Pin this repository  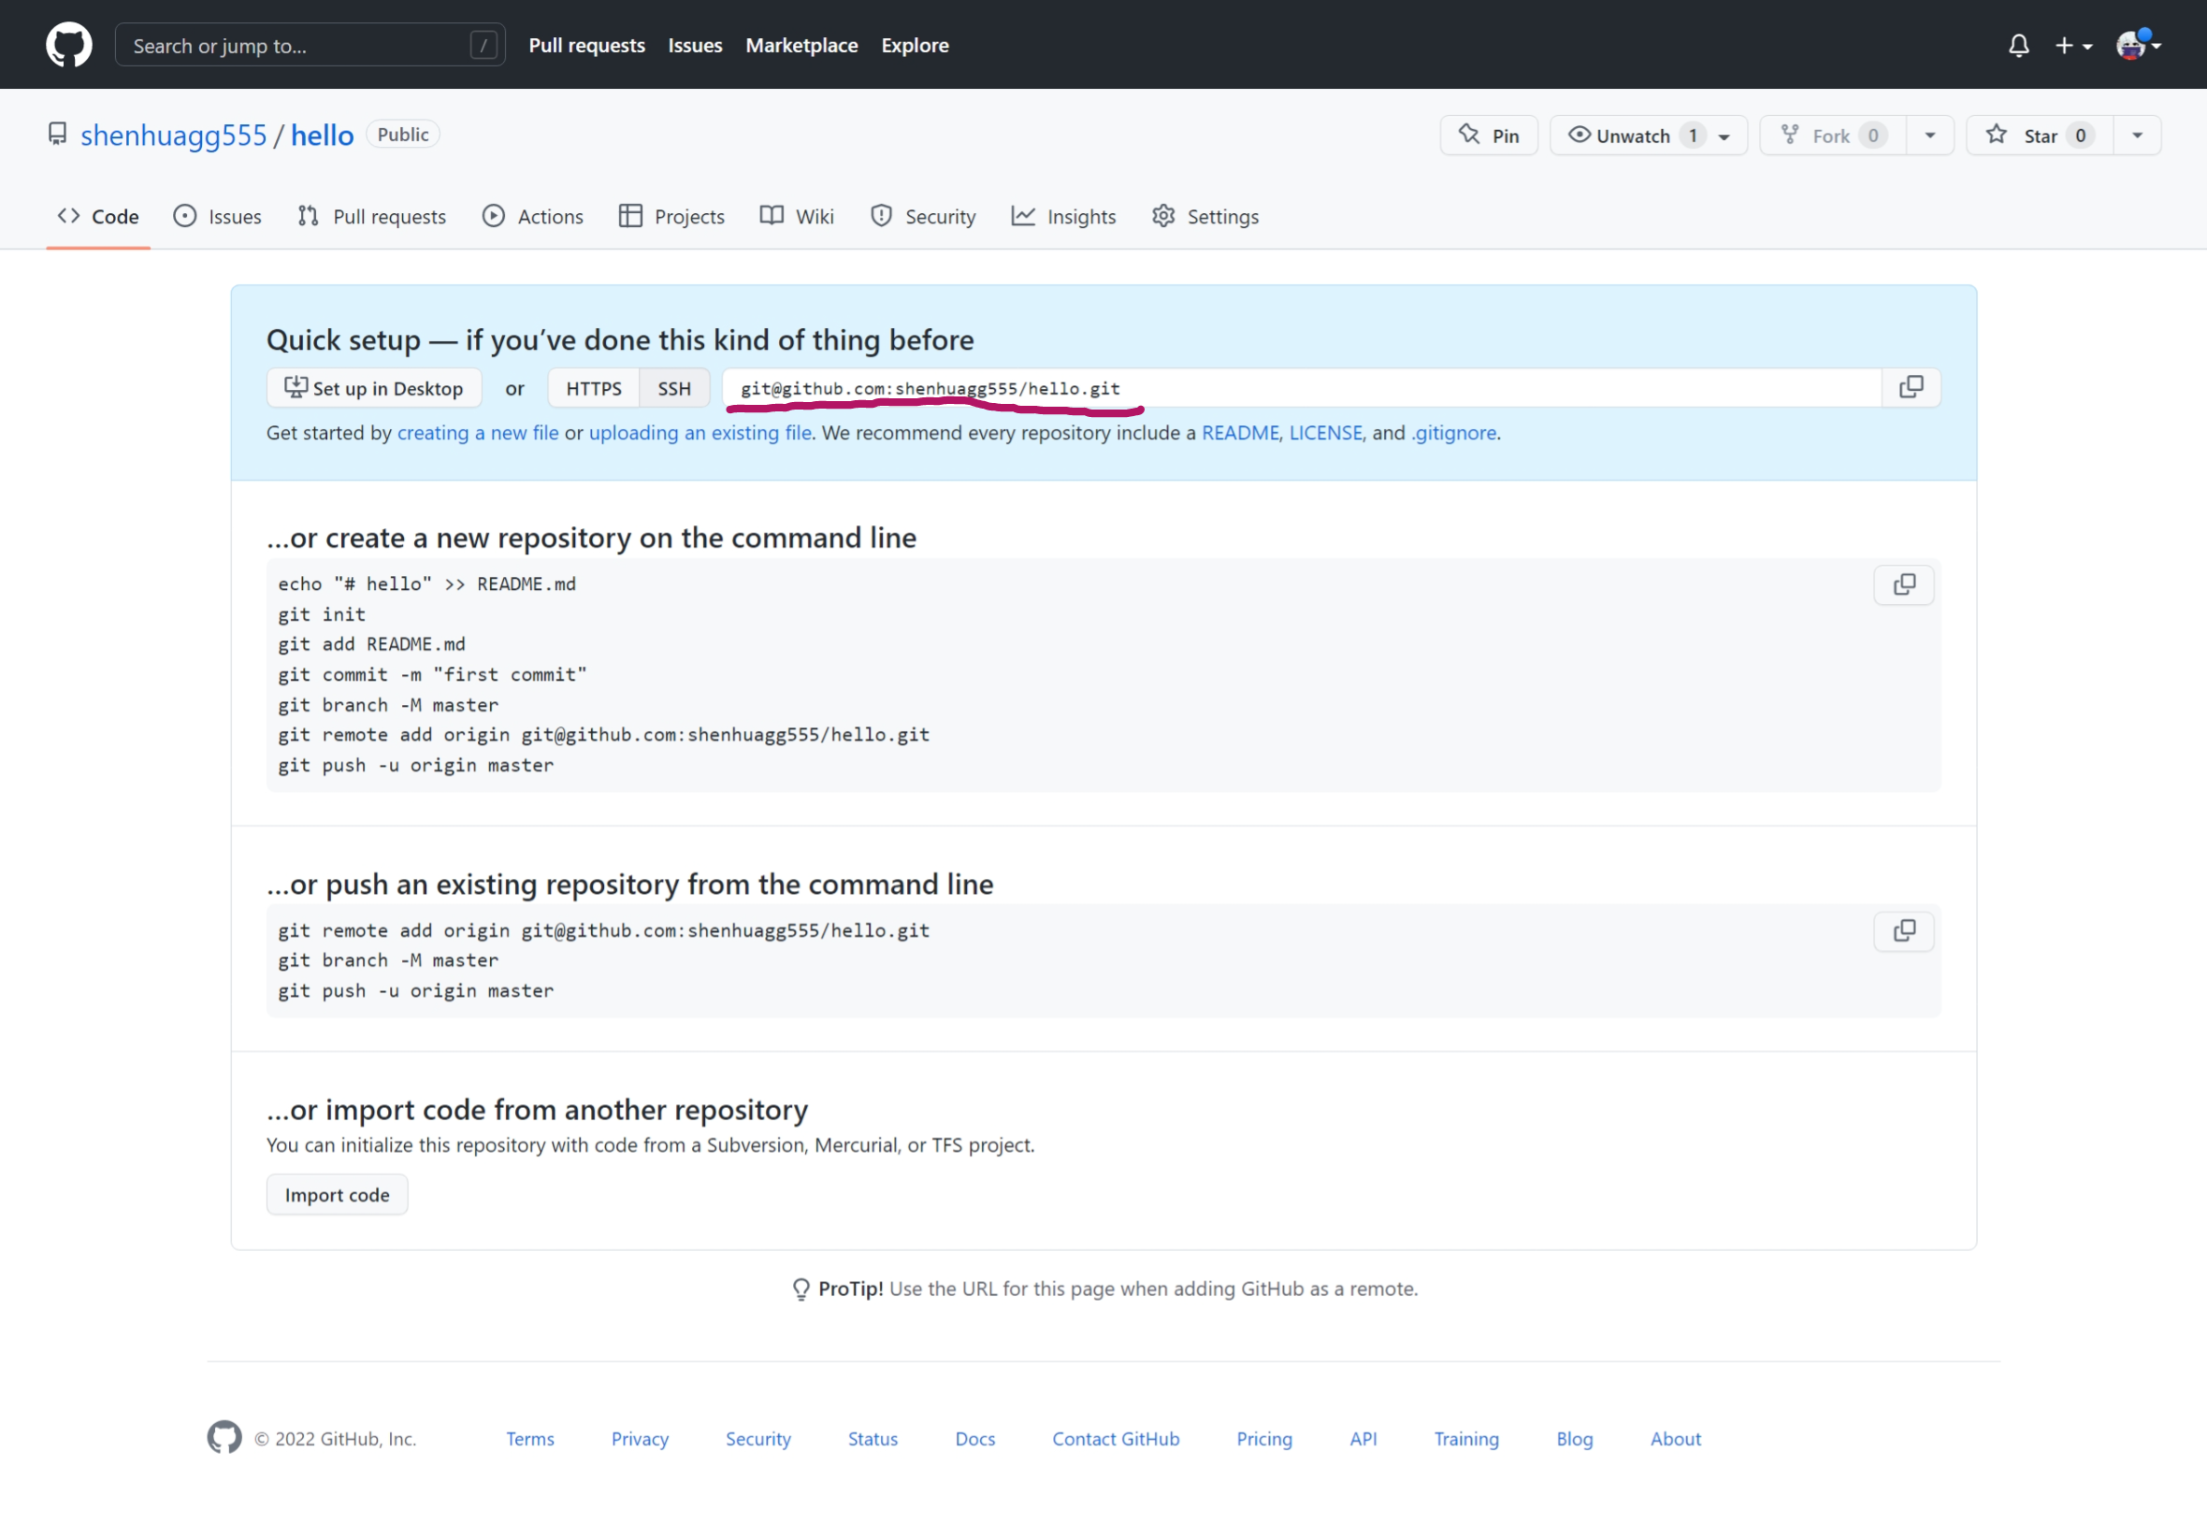[x=1489, y=135]
